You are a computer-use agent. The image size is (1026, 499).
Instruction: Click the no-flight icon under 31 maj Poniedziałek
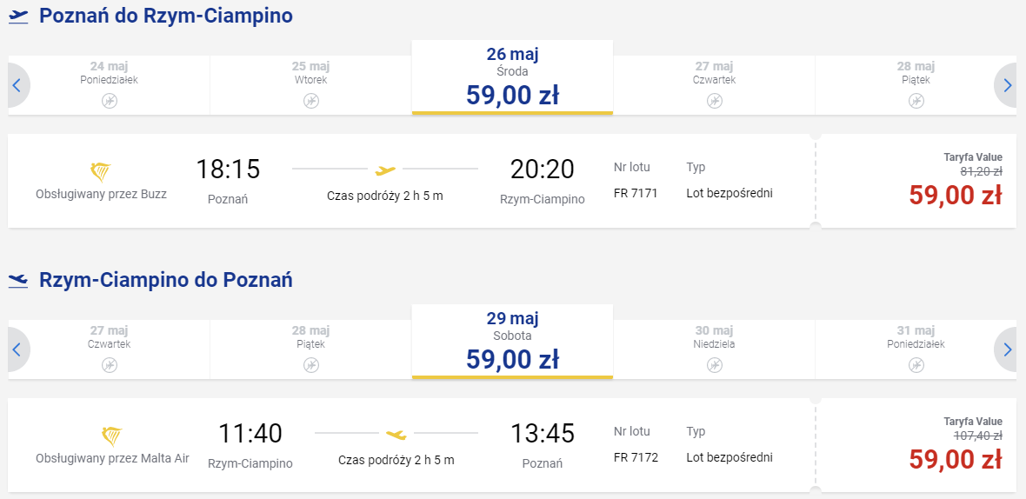tap(916, 365)
